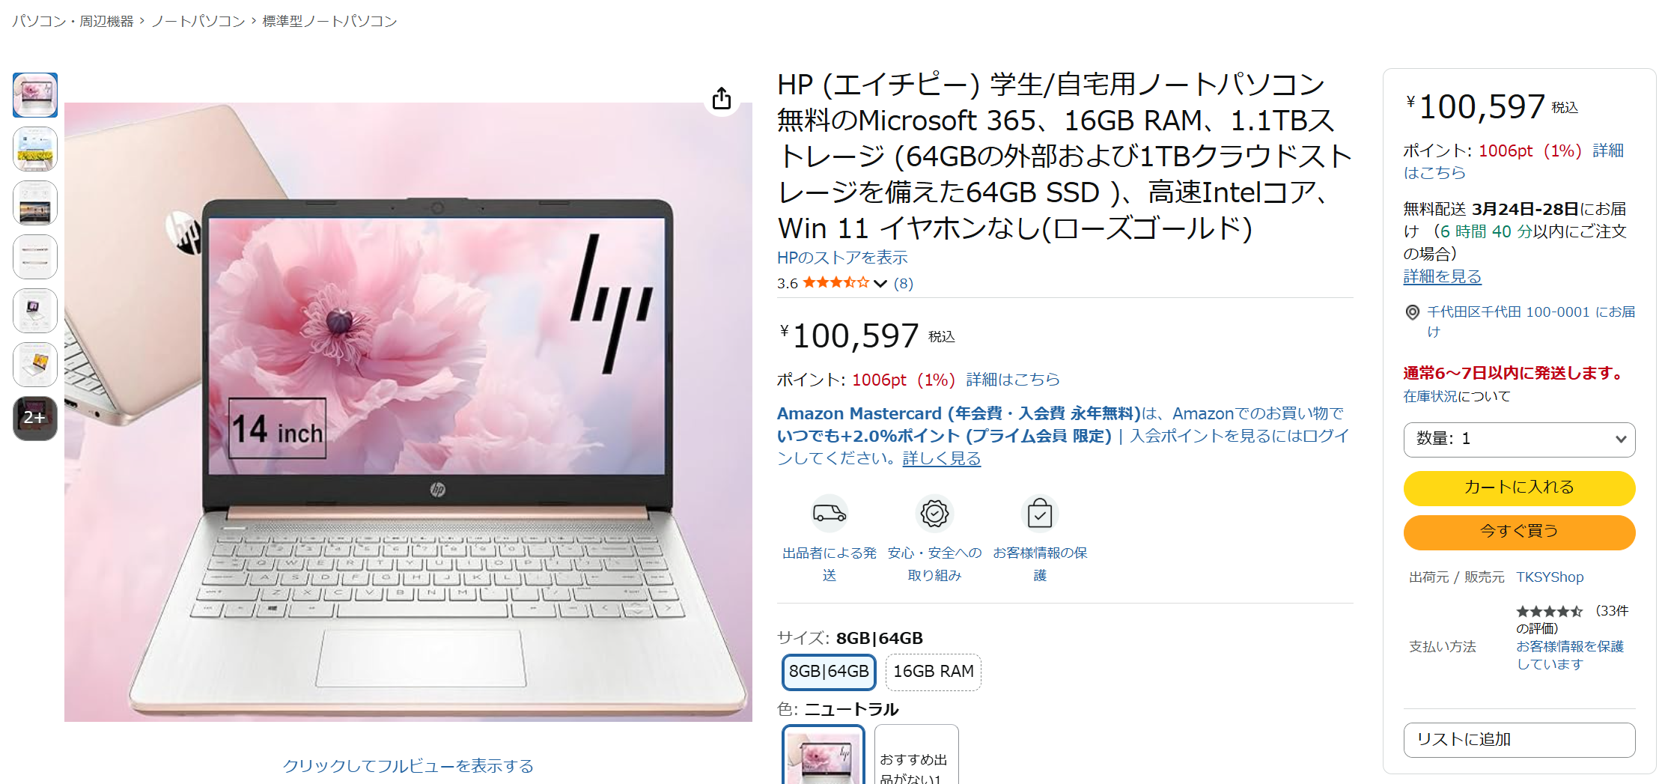This screenshot has height=784, width=1665.
Task: Click the delivery truck icon for seller shipping
Action: point(830,514)
